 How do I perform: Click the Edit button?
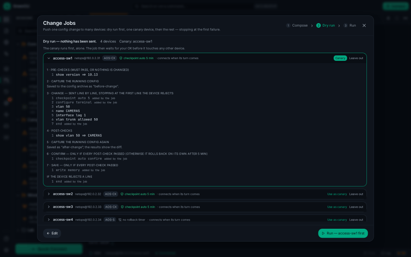pos(52,233)
